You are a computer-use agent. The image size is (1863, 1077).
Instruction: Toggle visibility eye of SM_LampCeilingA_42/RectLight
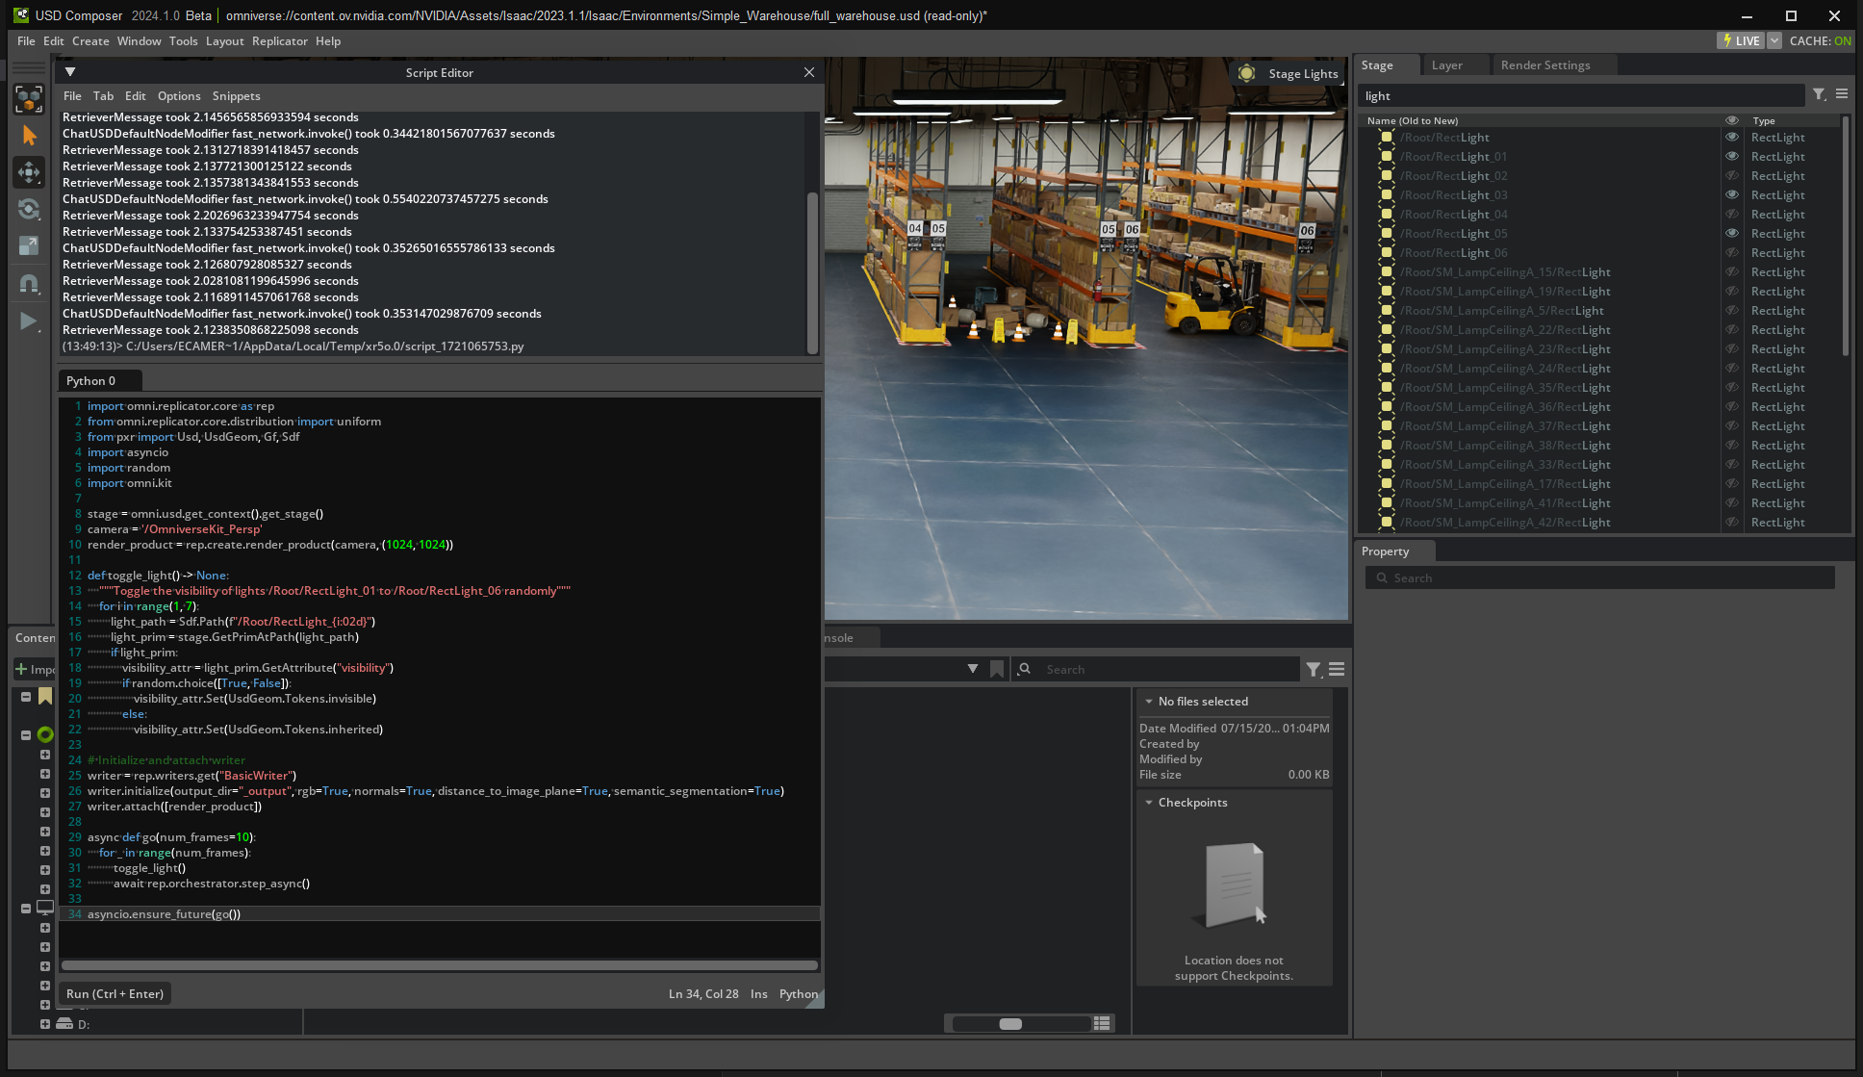[x=1731, y=522]
